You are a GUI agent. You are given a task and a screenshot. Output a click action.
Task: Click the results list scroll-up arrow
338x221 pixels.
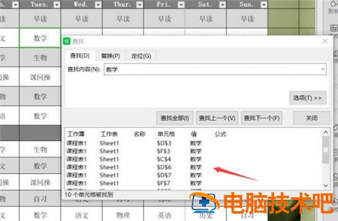pos(326,132)
